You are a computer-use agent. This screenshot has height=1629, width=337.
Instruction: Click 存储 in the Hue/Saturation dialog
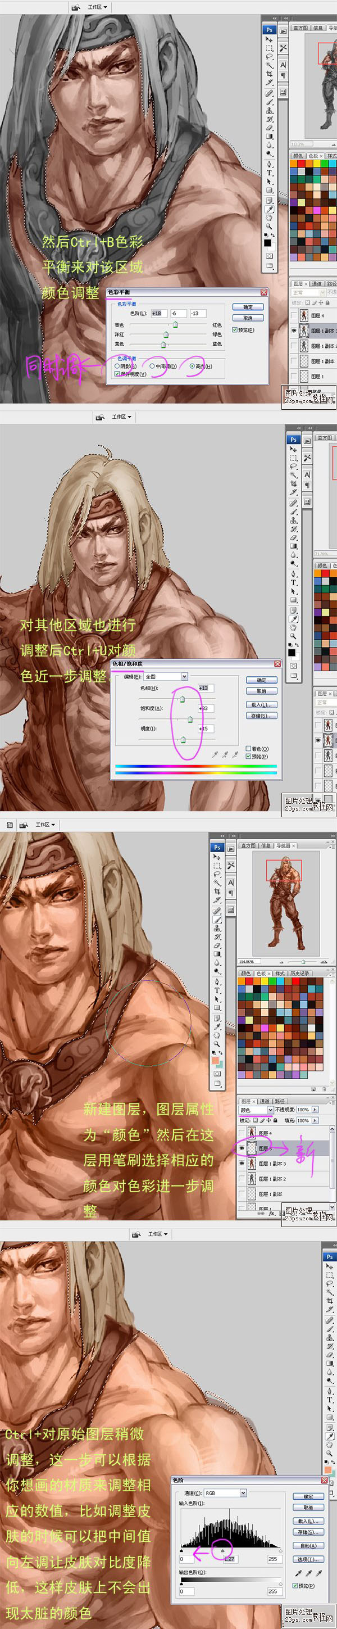(262, 715)
